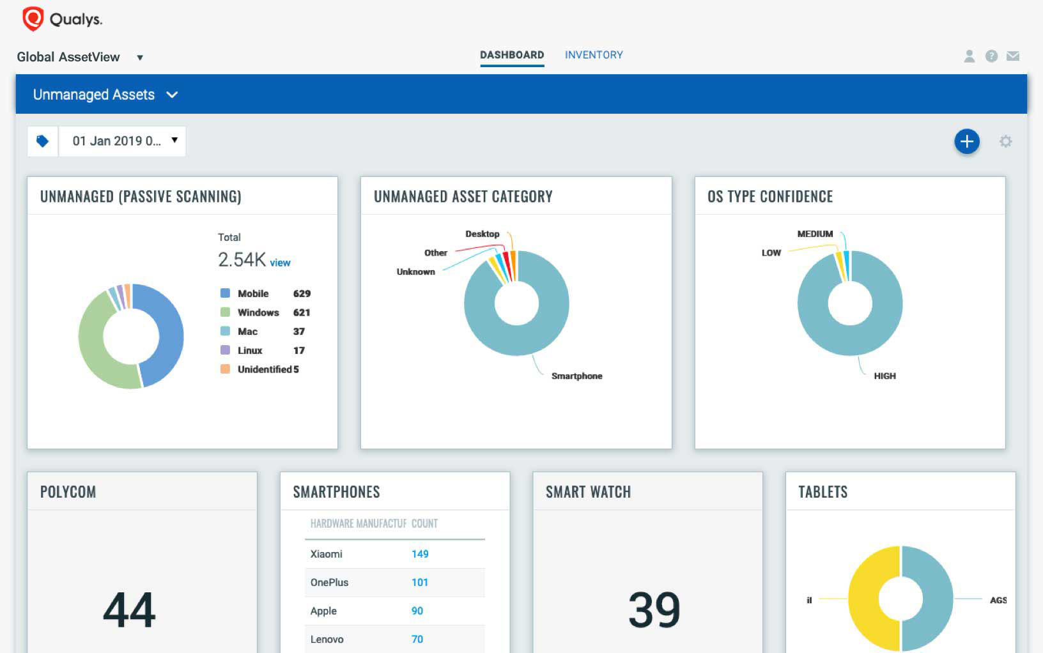Image resolution: width=1043 pixels, height=653 pixels.
Task: Click the Lenovo 70 count link
Action: click(x=417, y=639)
